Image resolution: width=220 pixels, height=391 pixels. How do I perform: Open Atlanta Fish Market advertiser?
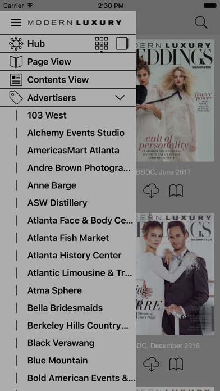pos(68,238)
